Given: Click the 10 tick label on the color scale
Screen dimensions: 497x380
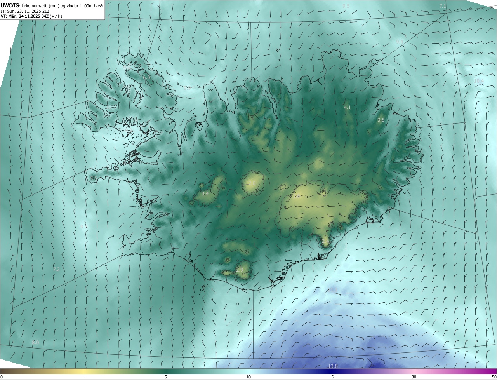Looking at the screenshot, I should [x=248, y=377].
